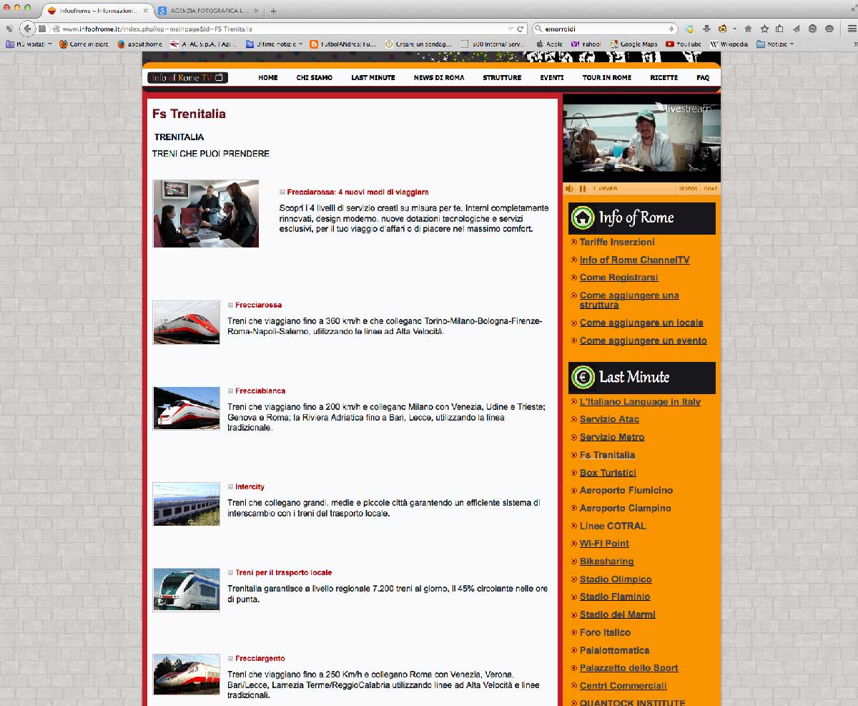Switch to AGENZIA FOTOGRAFICA tab
The image size is (858, 706).
pos(208,11)
